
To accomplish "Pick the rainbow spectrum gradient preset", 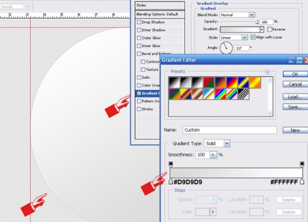I will pyautogui.click(x=221, y=94).
